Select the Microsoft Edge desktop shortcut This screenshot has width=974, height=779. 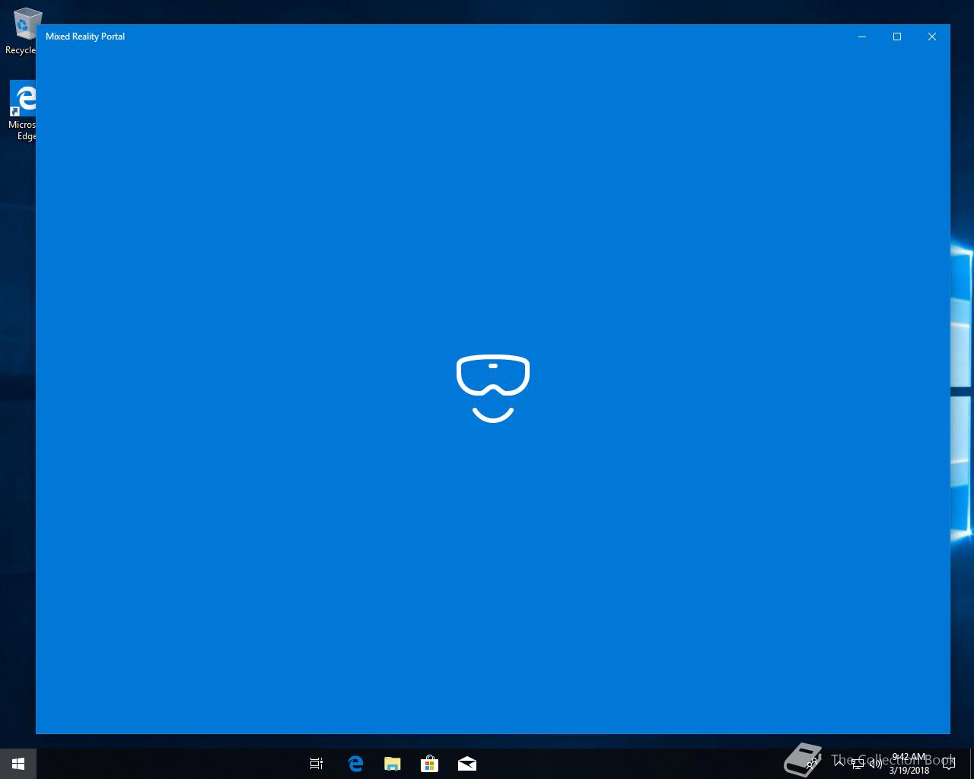point(21,111)
